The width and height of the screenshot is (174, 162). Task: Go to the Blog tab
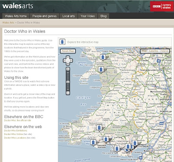click(104, 16)
